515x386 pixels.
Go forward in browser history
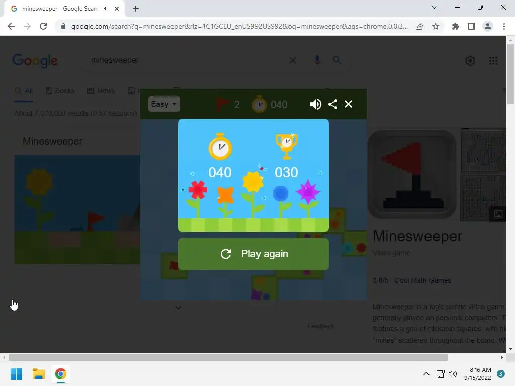point(27,26)
